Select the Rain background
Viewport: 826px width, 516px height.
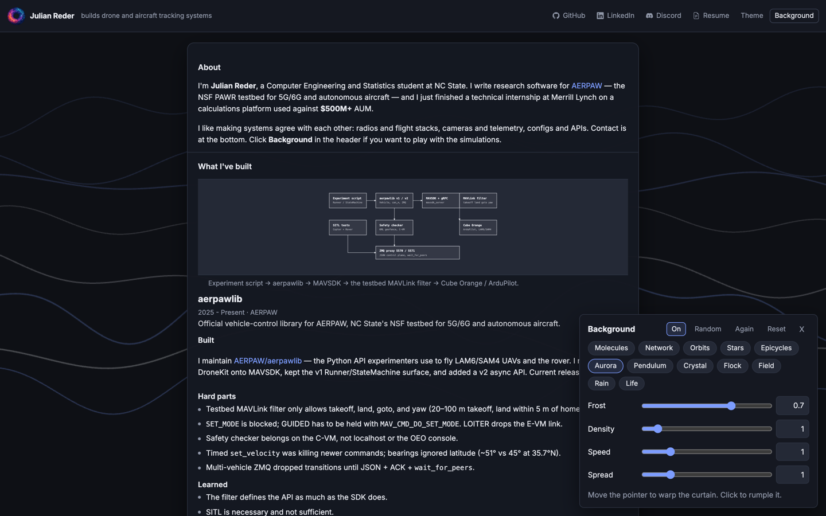coord(601,384)
